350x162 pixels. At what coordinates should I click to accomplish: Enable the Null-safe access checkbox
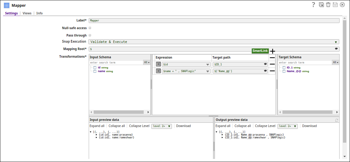tap(90, 28)
